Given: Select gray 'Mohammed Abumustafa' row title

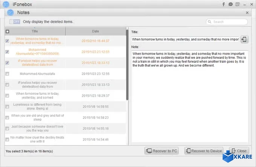Looking at the screenshot, I should 37,74.
